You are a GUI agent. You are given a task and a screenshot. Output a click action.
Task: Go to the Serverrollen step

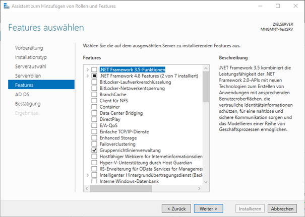point(29,76)
